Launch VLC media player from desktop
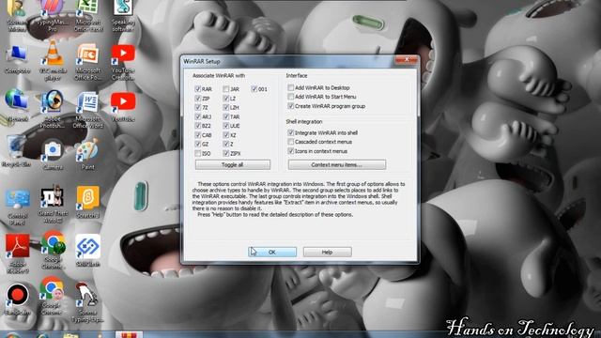The height and width of the screenshot is (338, 601). [x=53, y=61]
